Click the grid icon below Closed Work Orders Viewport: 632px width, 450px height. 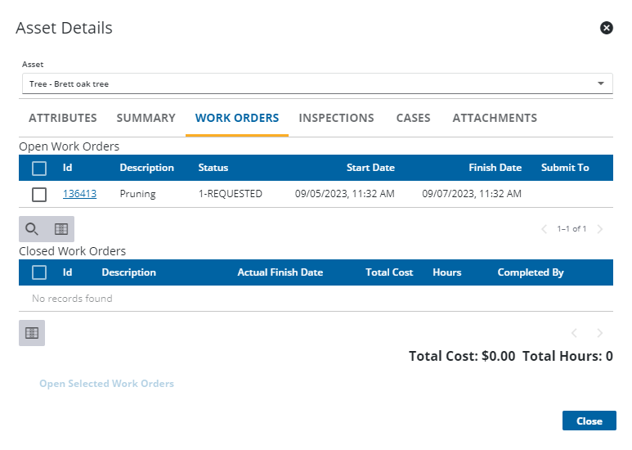(x=32, y=333)
